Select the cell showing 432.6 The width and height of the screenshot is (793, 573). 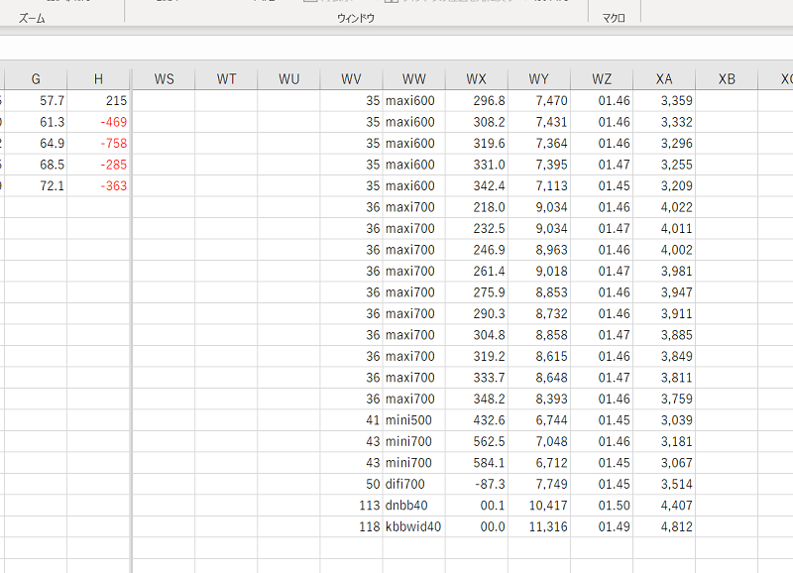point(477,420)
